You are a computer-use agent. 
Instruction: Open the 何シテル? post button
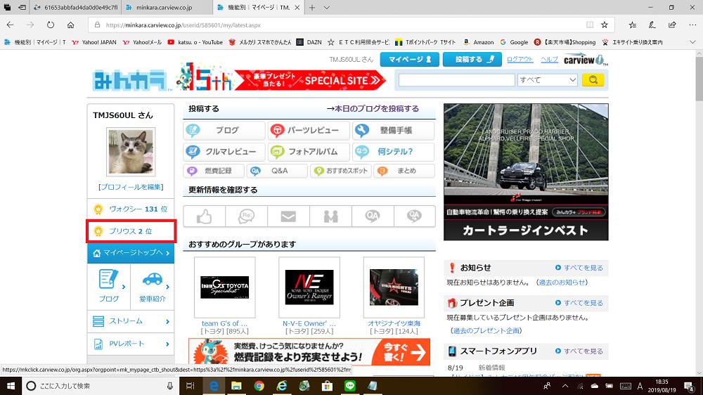click(x=393, y=152)
